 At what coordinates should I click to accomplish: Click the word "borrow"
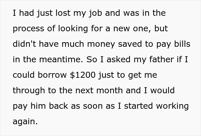[52, 75]
